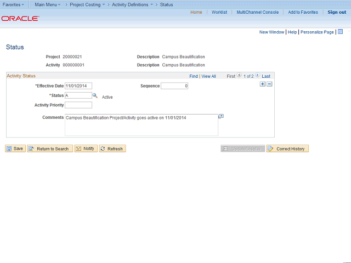Open Comments field in modal popup icon
This screenshot has width=351, height=263.
(221, 116)
